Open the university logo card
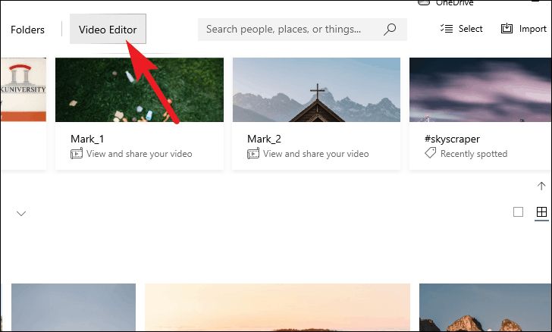Viewport: 552px width, 332px height. pos(24,89)
